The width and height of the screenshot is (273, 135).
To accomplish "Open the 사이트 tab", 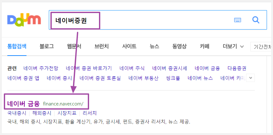I will [x=129, y=46].
